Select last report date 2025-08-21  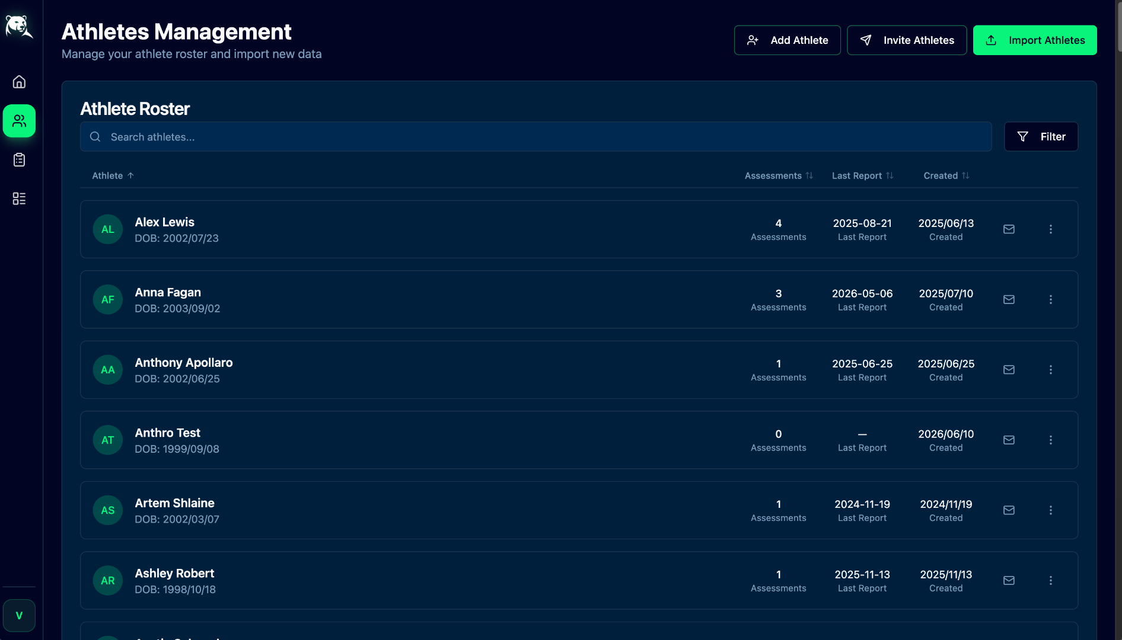[x=862, y=223]
